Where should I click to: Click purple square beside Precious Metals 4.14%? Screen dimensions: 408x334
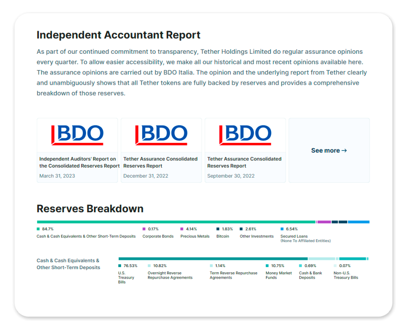(x=182, y=229)
